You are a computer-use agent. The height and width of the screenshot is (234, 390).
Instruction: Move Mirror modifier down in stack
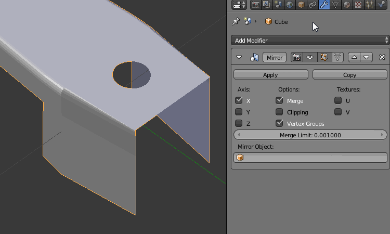[x=367, y=57]
